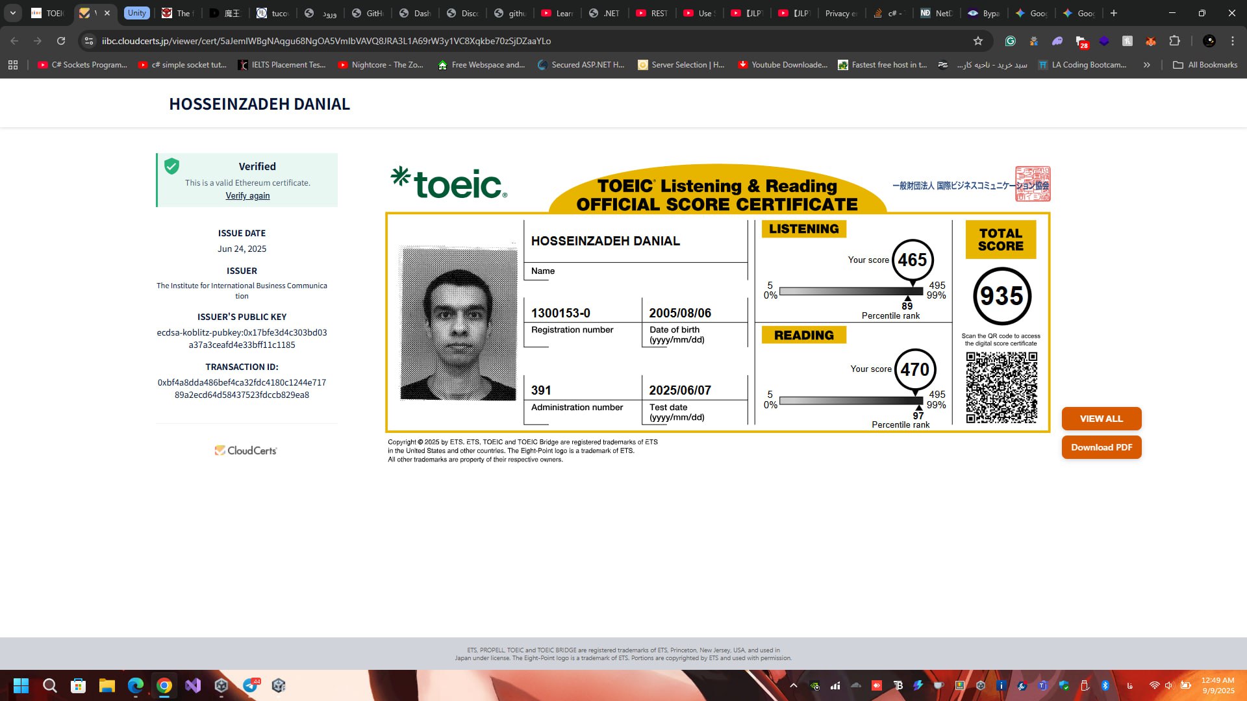Screen dimensions: 1247x701
Task: Open the Visual Studio taskbar icon
Action: click(x=193, y=685)
